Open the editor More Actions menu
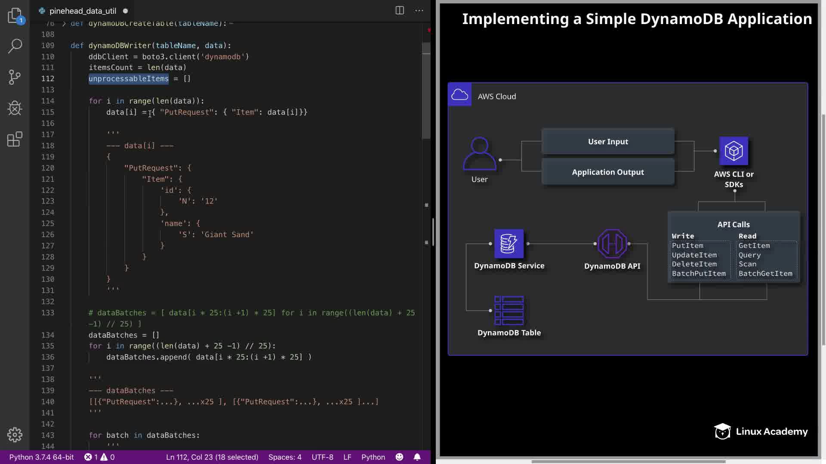 coord(419,11)
